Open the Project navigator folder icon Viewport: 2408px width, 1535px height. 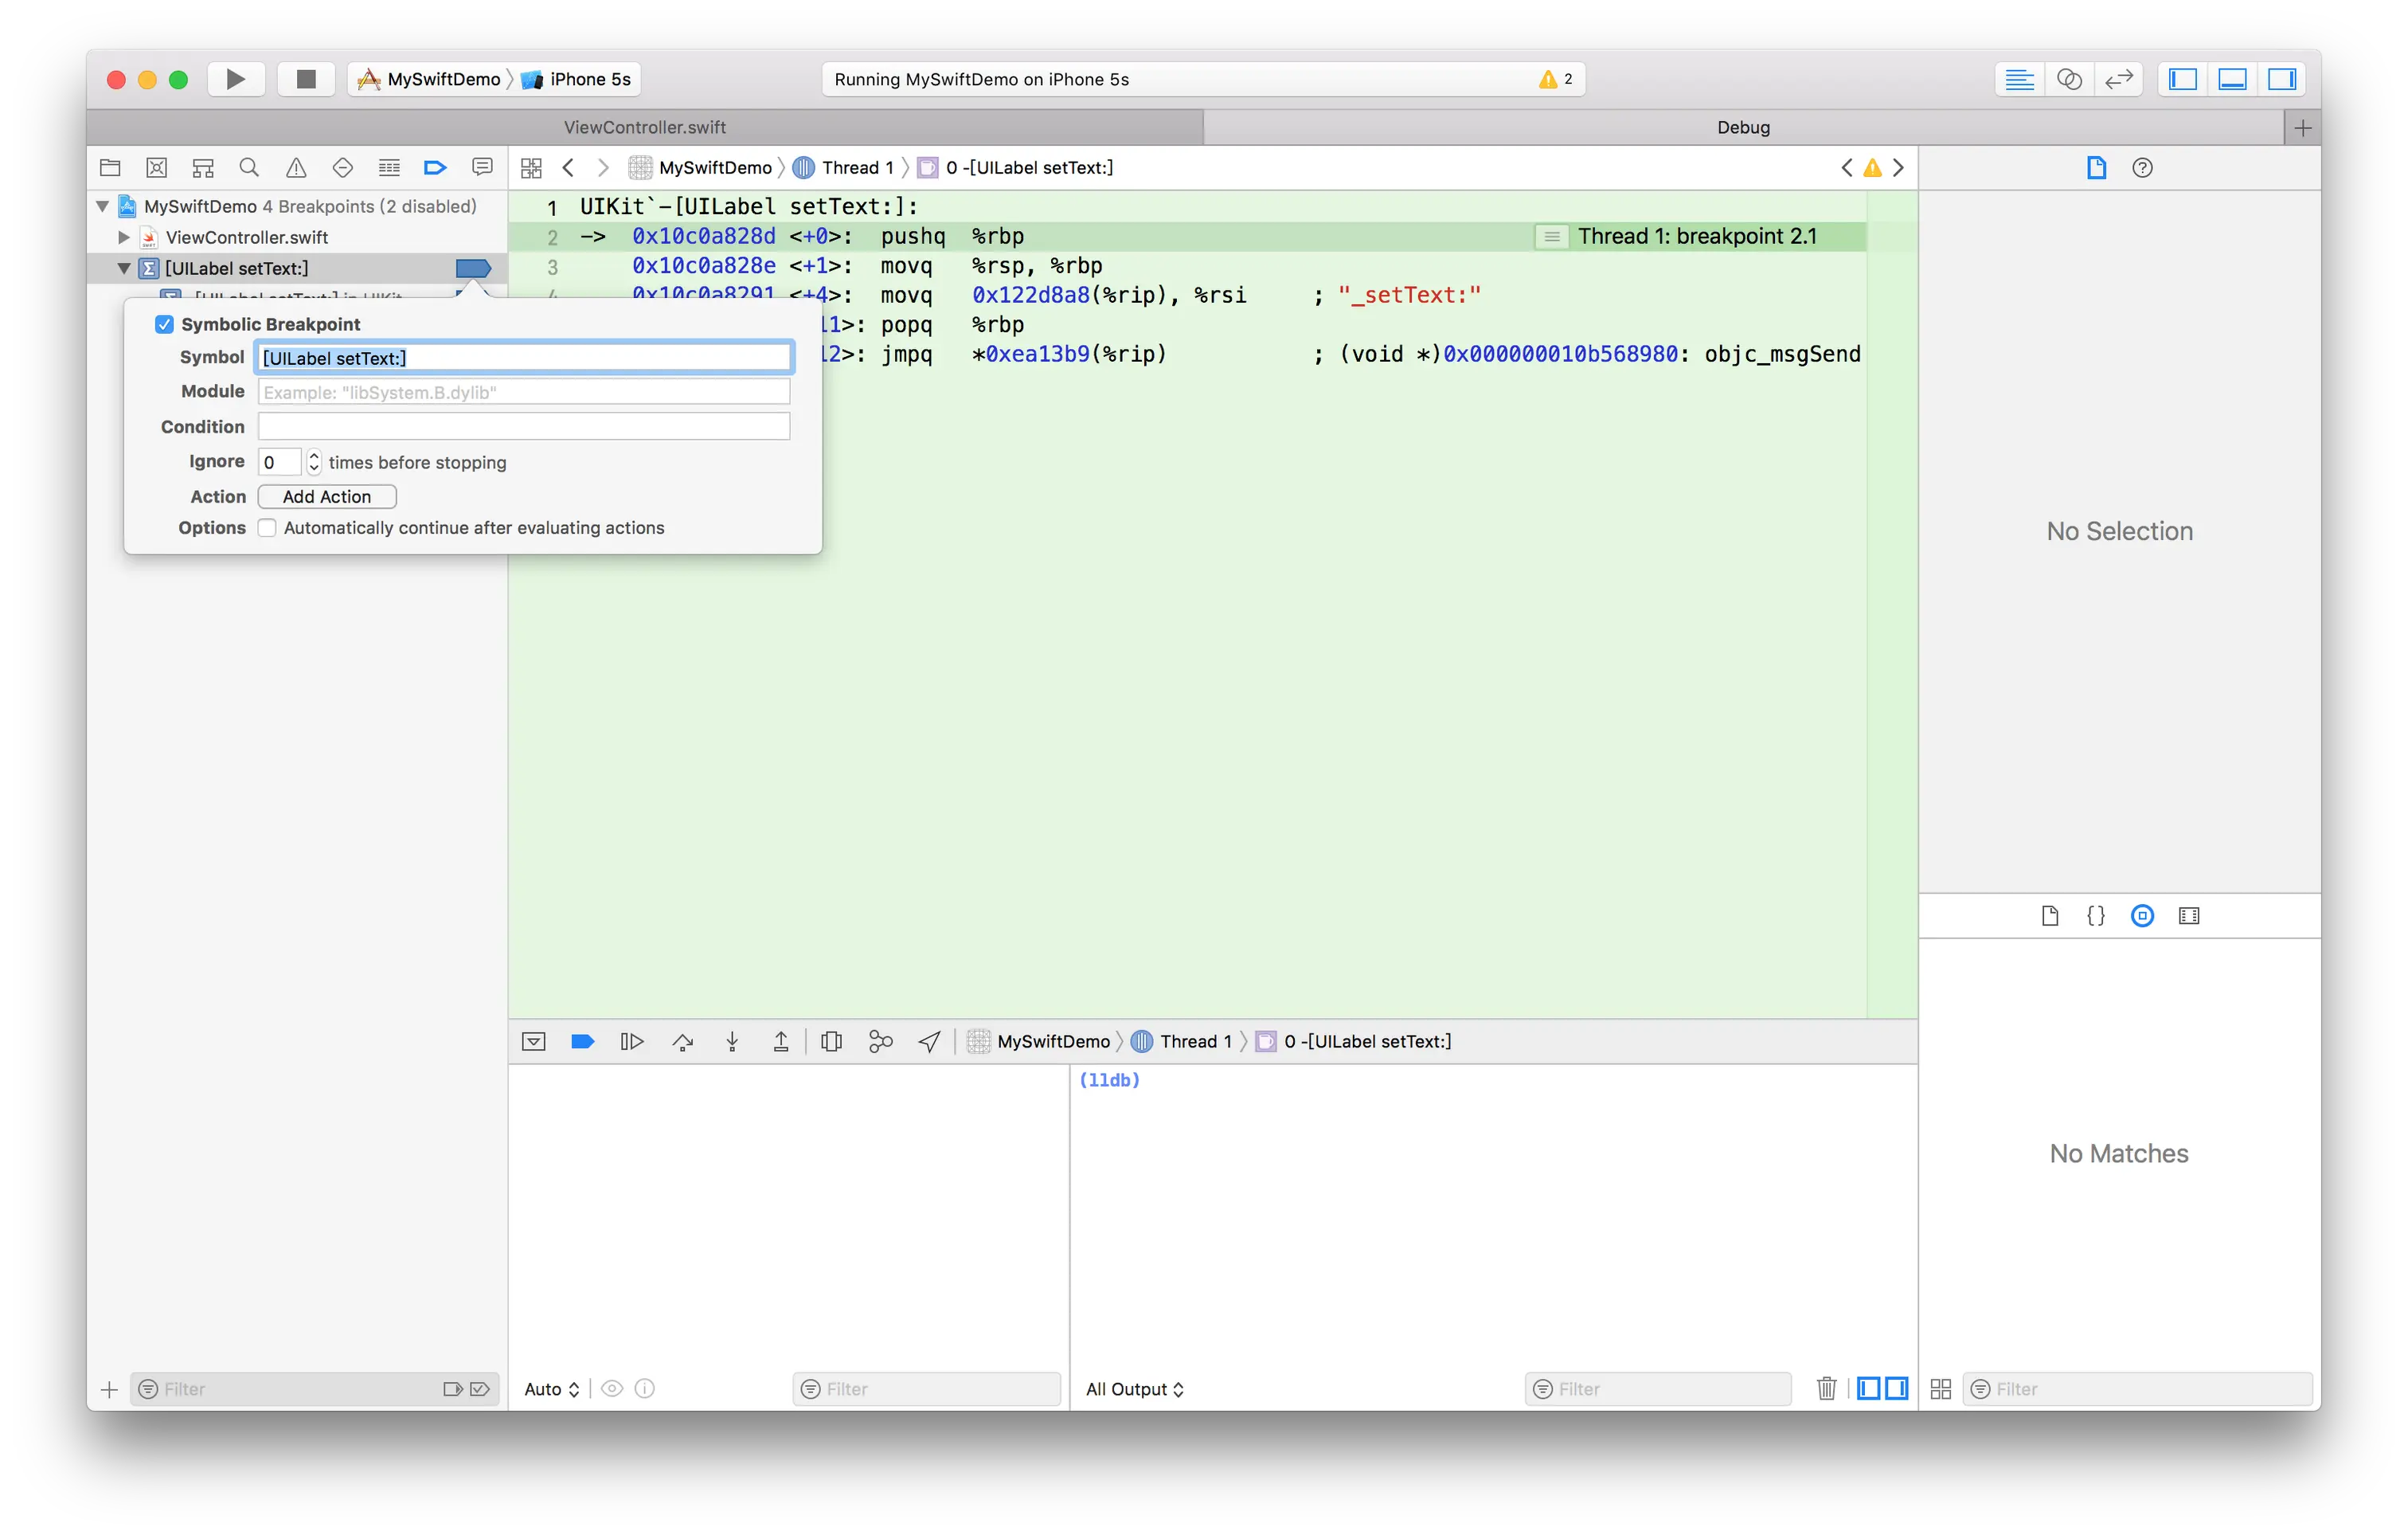point(110,167)
